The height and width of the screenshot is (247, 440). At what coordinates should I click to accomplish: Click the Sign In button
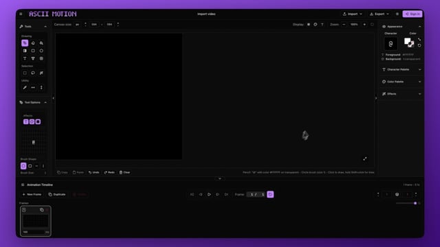(x=412, y=14)
